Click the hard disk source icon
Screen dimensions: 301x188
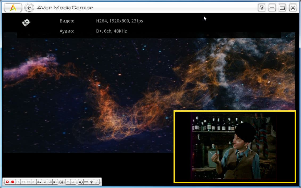click(x=26, y=22)
